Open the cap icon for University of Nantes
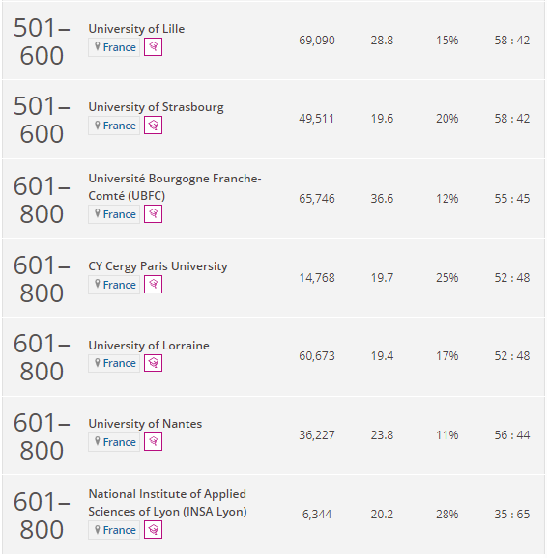 pyautogui.click(x=154, y=441)
